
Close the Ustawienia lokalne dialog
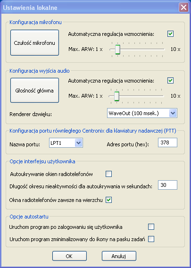click(x=183, y=8)
